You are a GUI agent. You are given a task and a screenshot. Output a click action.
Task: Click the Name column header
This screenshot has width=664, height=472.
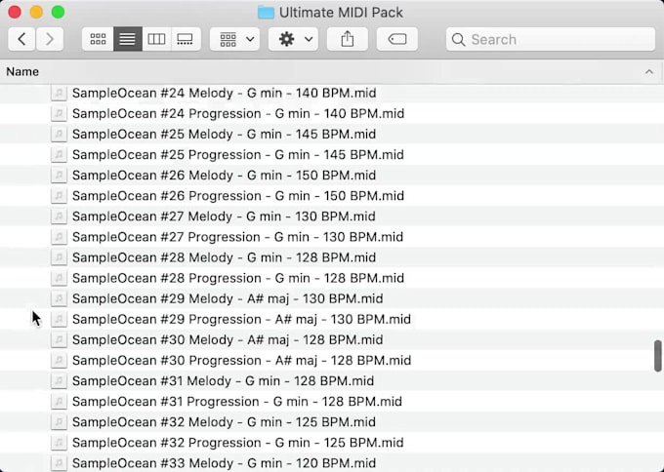(330, 72)
